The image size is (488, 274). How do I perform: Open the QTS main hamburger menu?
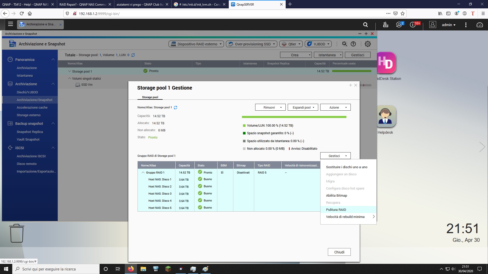pyautogui.click(x=10, y=24)
